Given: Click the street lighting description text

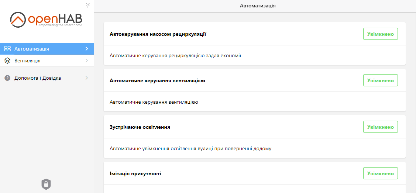Looking at the screenshot, I should pos(190,149).
